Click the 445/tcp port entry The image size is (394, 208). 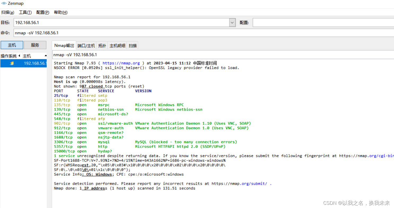coord(62,114)
